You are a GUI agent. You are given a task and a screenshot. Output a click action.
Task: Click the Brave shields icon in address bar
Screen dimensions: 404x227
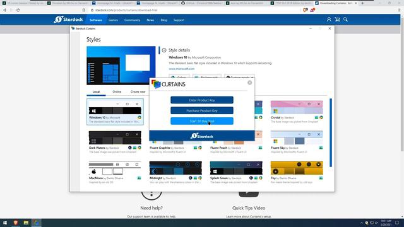pyautogui.click(x=306, y=10)
